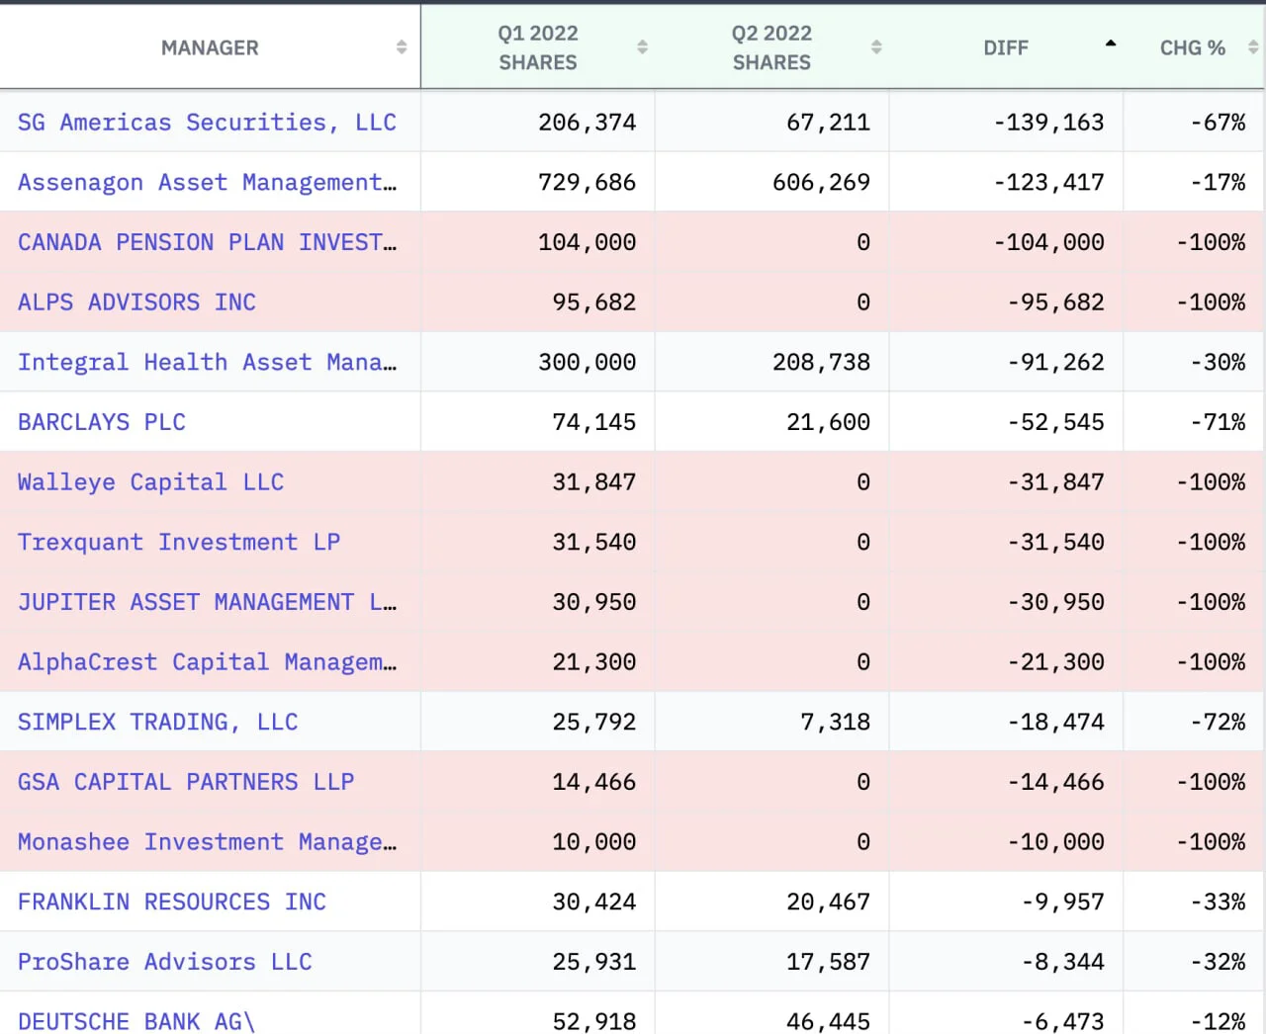Select Q2 shares value 21,600
The image size is (1266, 1034).
click(829, 422)
